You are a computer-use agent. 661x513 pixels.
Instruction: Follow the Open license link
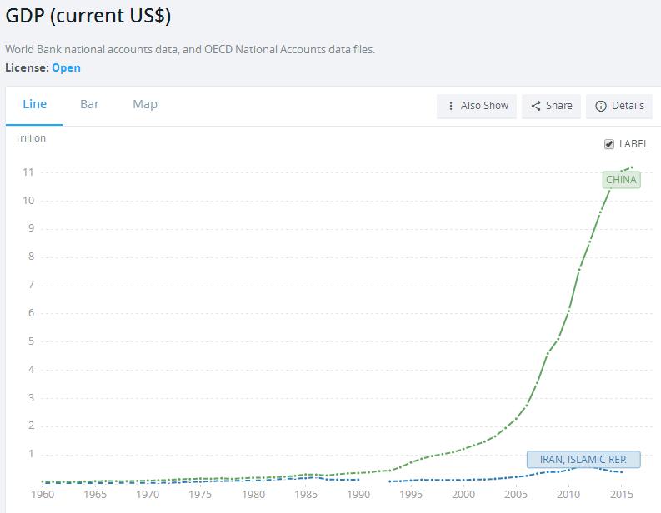click(x=66, y=67)
